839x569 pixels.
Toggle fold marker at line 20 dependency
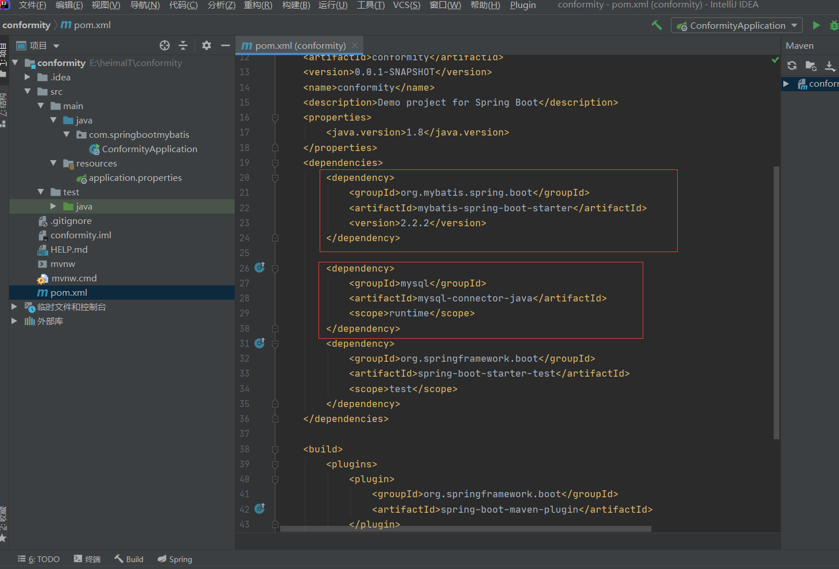(x=275, y=178)
